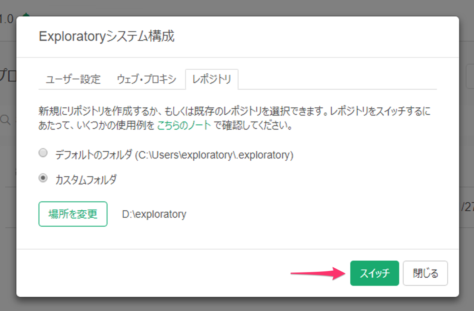Open the こちらのノート link
The height and width of the screenshot is (311, 474).
coord(184,125)
